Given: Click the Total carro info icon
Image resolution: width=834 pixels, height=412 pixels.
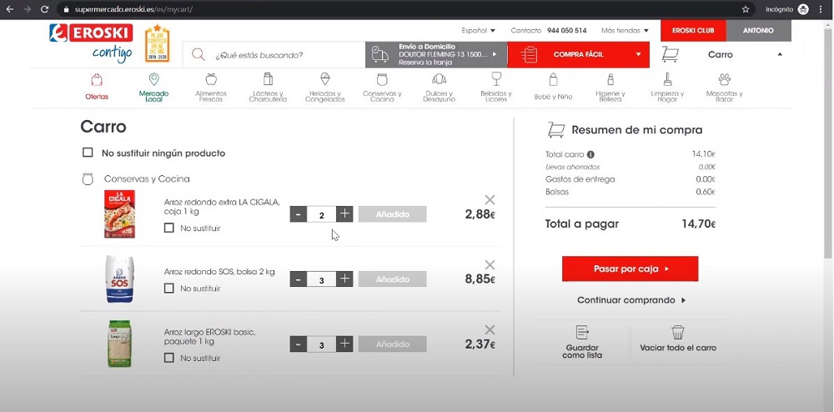Looking at the screenshot, I should pyautogui.click(x=590, y=154).
